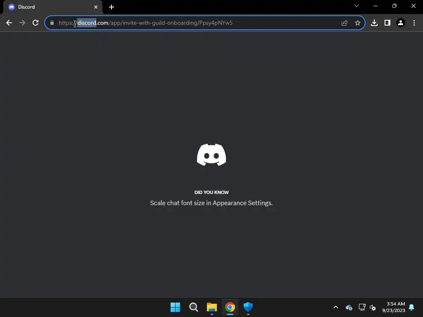Open notifications bell icon
Viewport: 423px width, 317px height.
click(x=411, y=307)
